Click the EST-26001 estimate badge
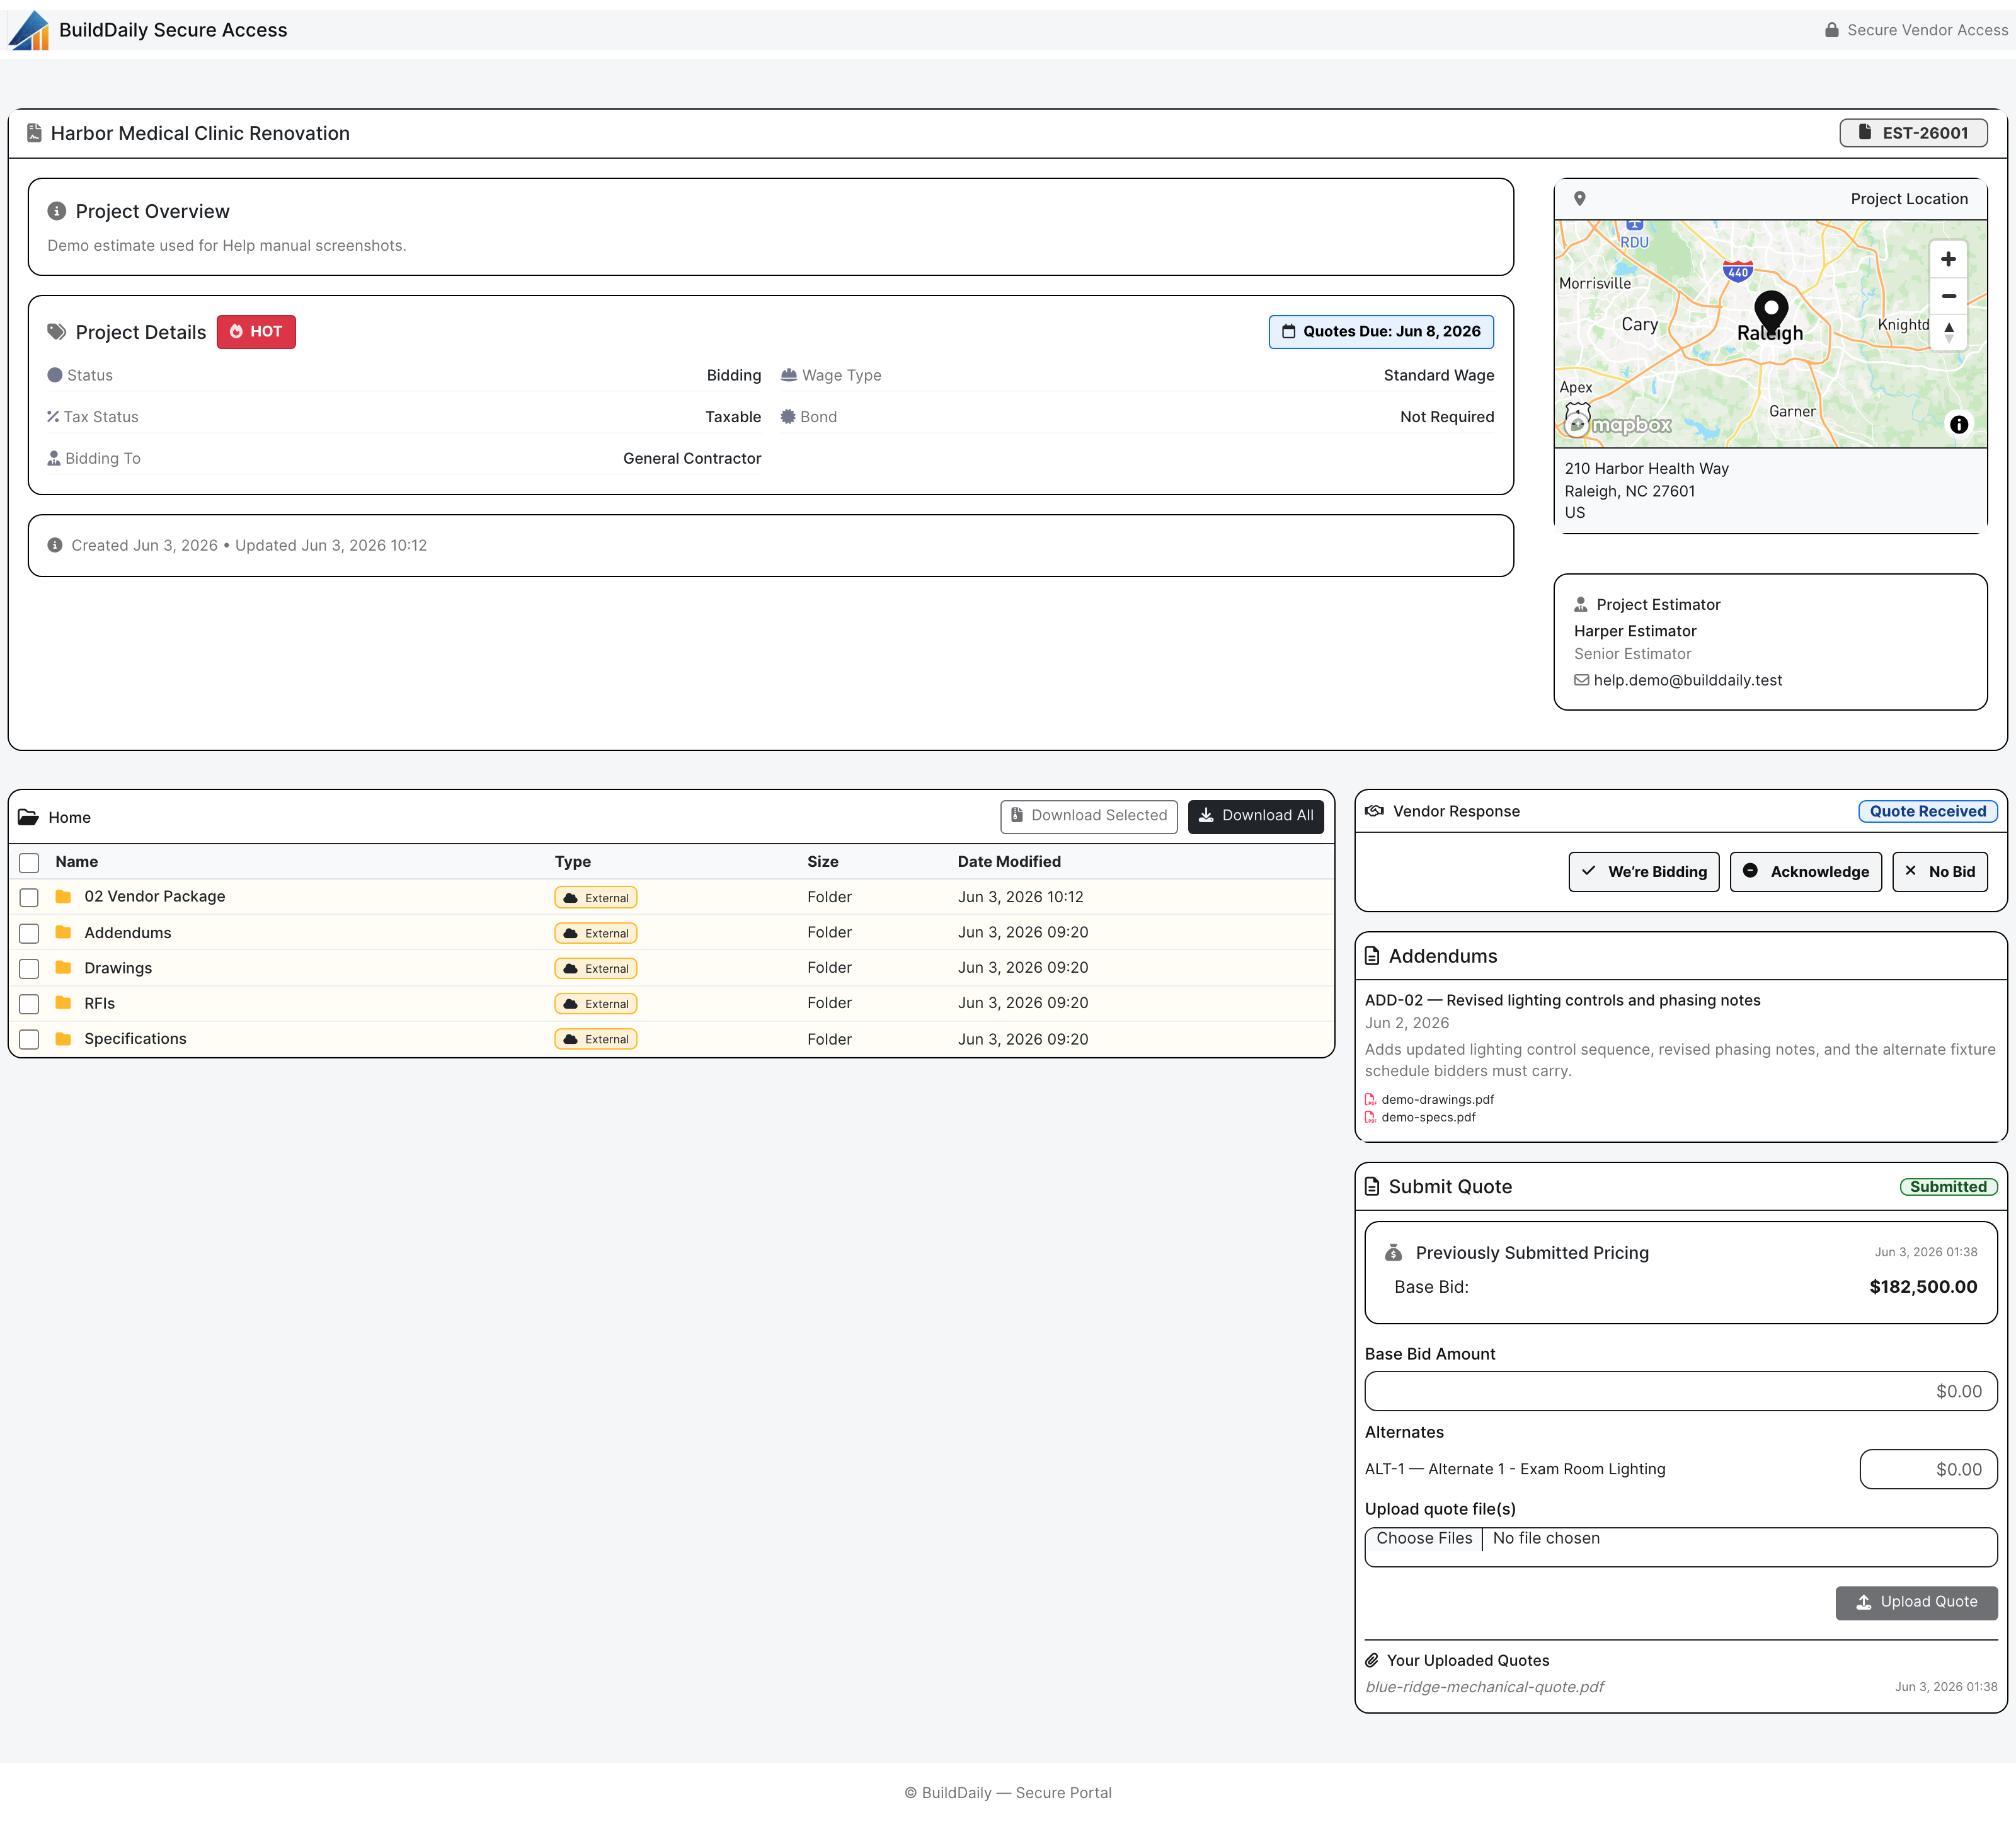 (1913, 133)
